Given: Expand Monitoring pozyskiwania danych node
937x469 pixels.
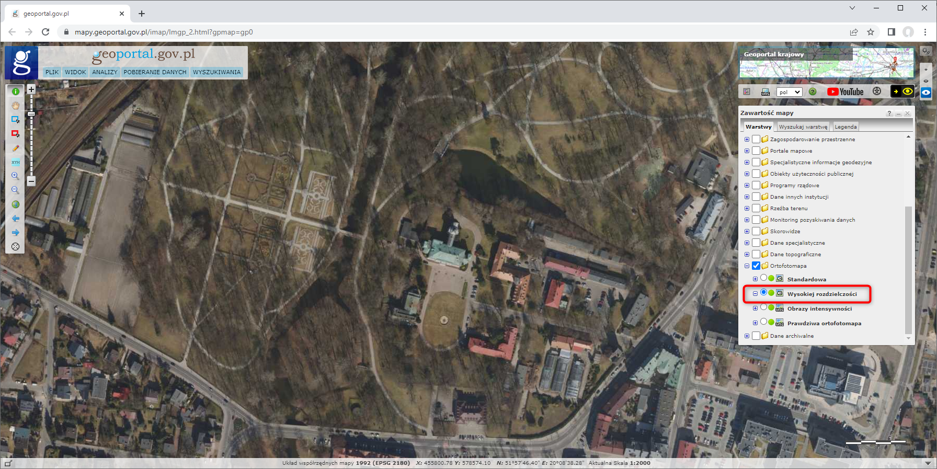Looking at the screenshot, I should [747, 220].
